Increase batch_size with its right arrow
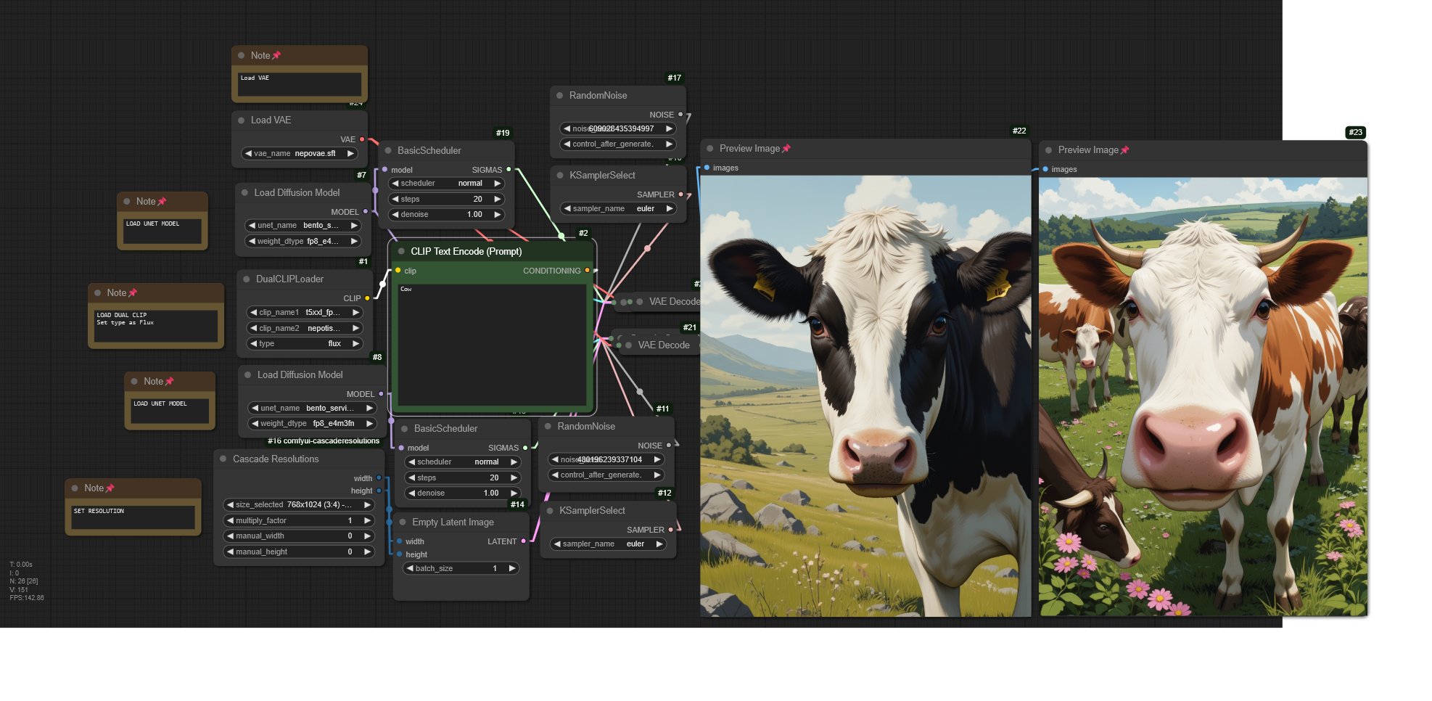This screenshot has height=701, width=1432. pyautogui.click(x=511, y=568)
